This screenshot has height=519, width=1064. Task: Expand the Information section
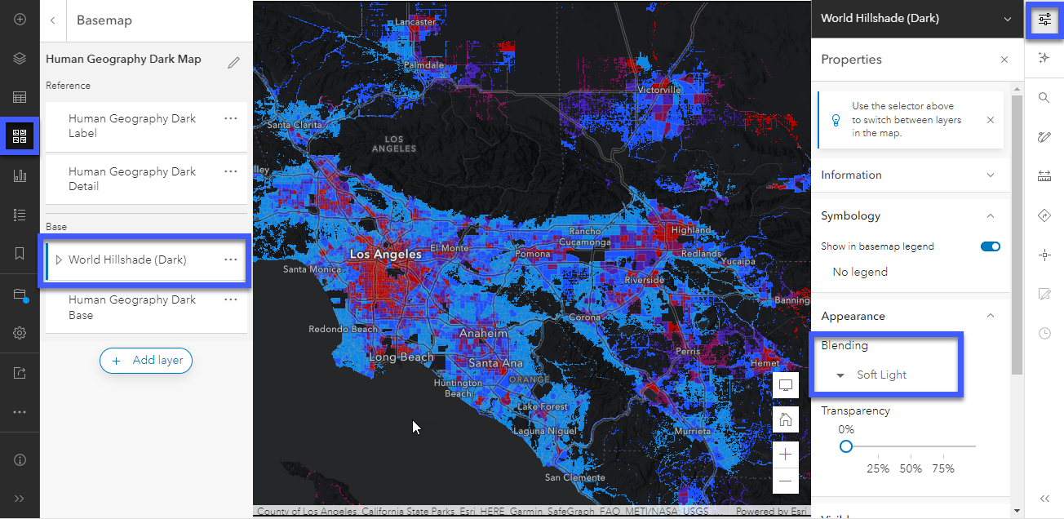[x=909, y=175]
